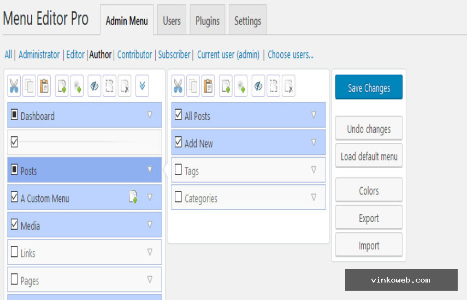This screenshot has height=300, width=467.
Task: Uncheck the All Posts checkbox
Action: coord(178,115)
